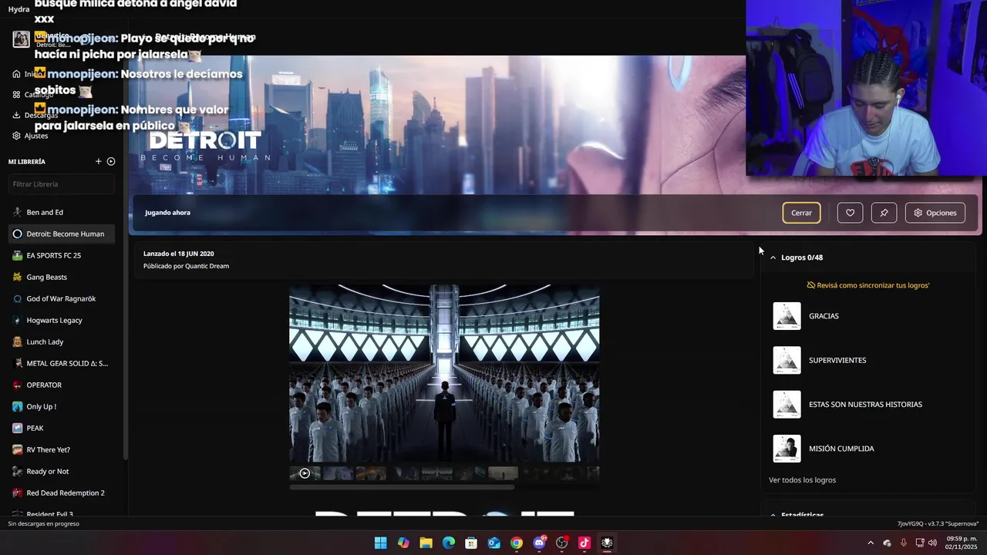
Task: Open Gang Beasts from library
Action: [x=62, y=277]
